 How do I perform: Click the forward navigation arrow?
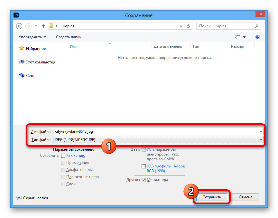point(28,26)
